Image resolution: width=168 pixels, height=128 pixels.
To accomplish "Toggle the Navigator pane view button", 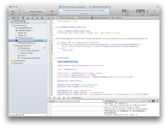I will (x=138, y=11).
